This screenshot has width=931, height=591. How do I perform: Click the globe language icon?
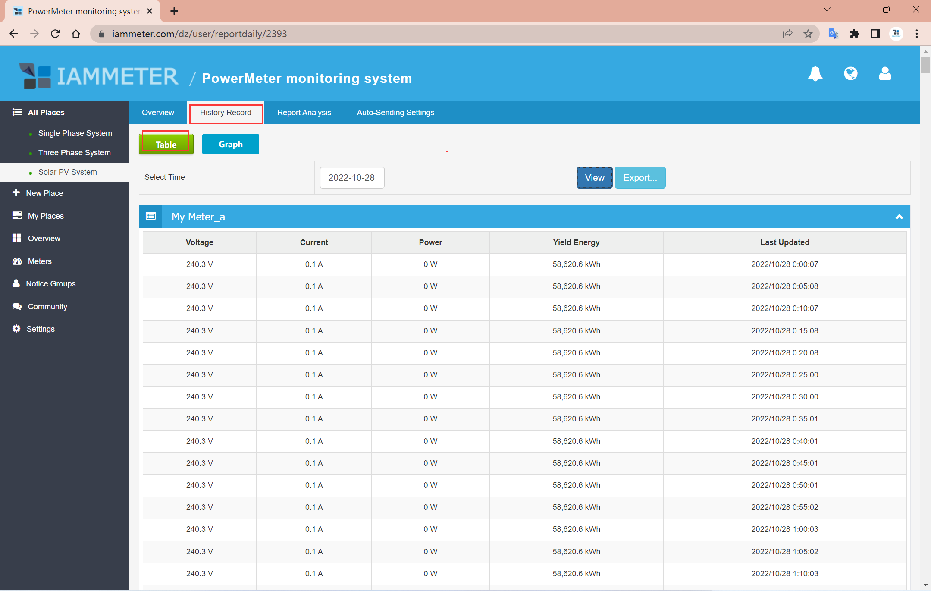point(850,74)
